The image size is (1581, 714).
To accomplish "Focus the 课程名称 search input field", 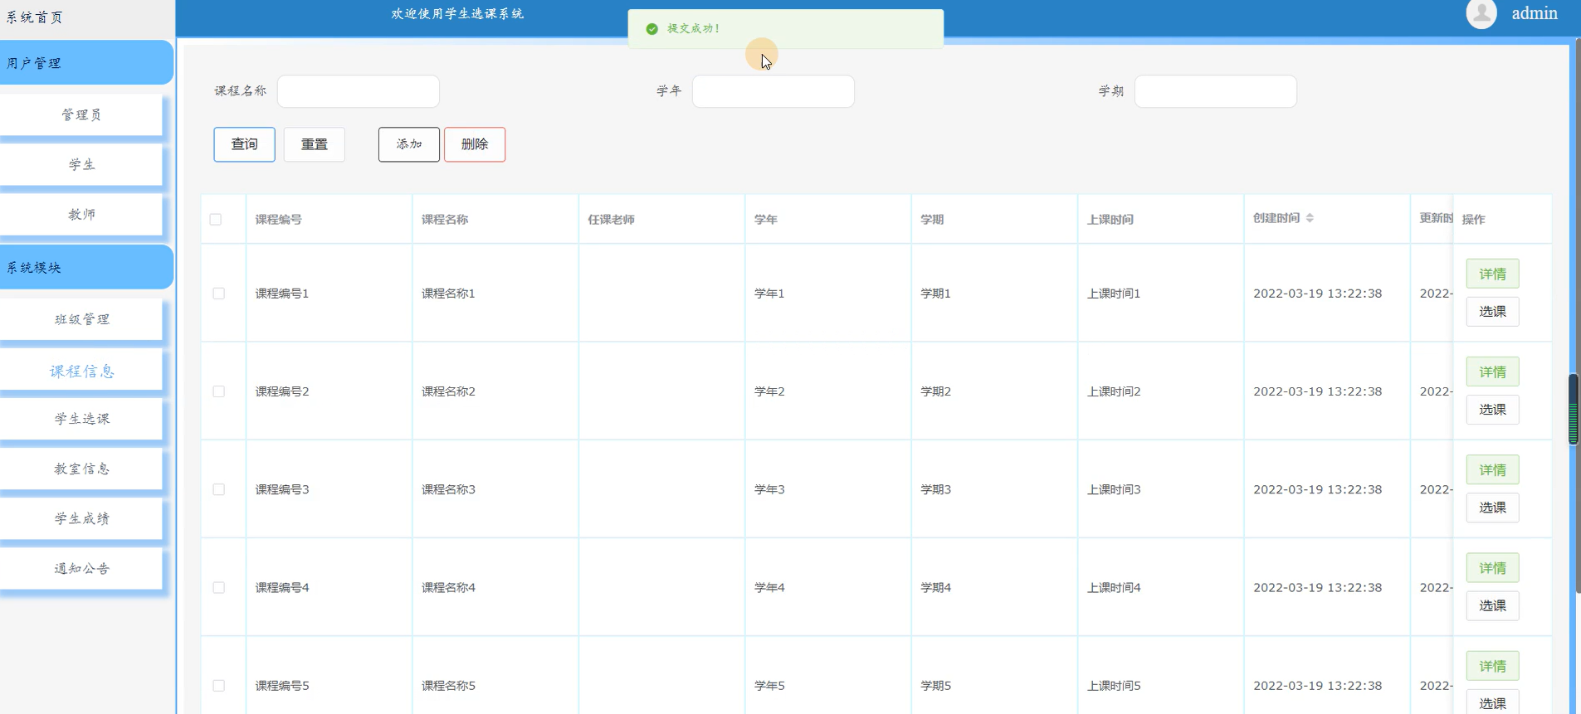I will tap(359, 91).
